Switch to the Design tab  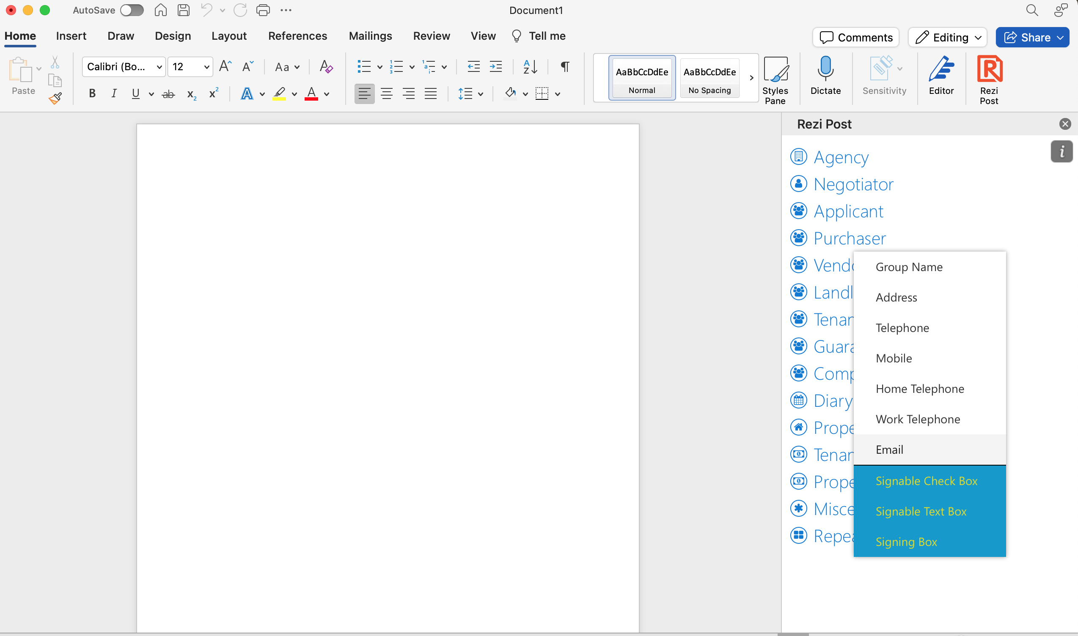(173, 36)
